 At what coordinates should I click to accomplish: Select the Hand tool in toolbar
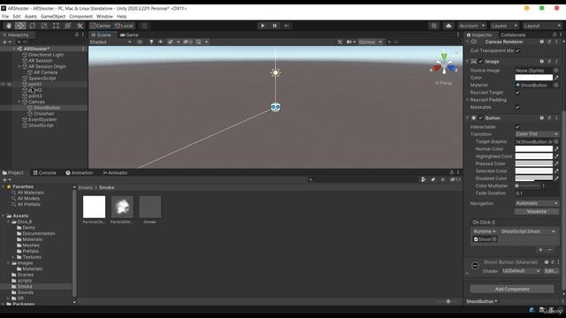click(x=9, y=26)
